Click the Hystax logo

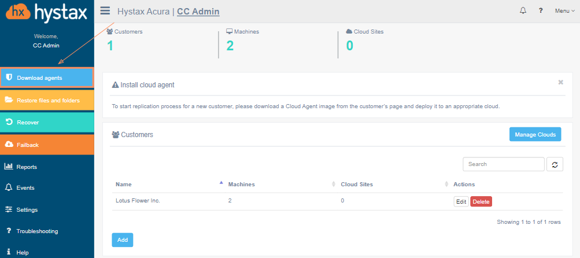(x=47, y=12)
